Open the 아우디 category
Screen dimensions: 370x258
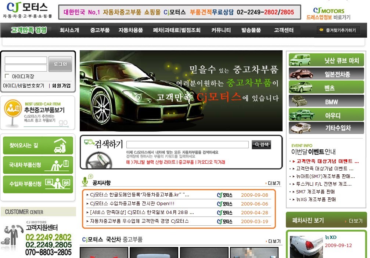326,115
